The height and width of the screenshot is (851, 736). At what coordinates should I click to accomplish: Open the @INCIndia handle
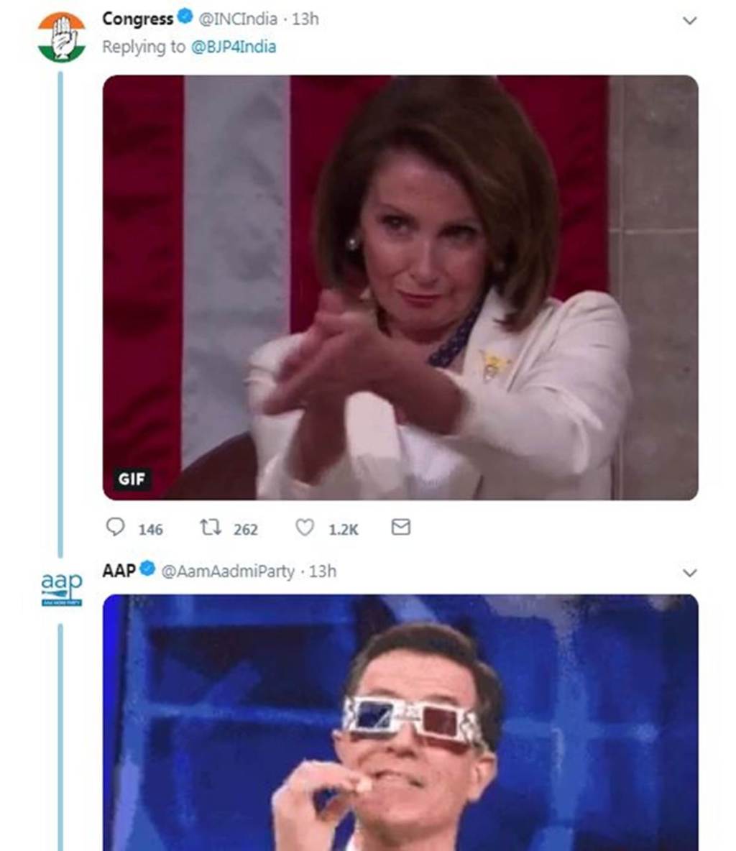238,19
